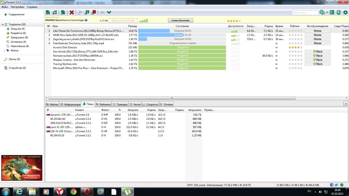
Task: Click the web search globe icon
Action: [322, 13]
